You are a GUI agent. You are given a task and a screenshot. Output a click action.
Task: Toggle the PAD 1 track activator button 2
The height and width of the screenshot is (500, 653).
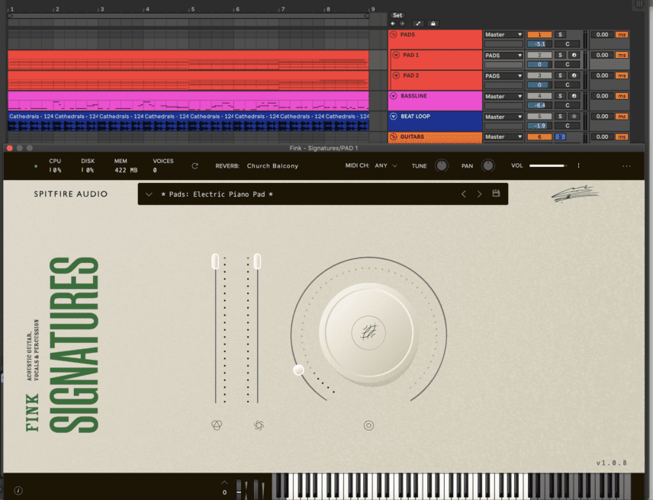coord(539,55)
